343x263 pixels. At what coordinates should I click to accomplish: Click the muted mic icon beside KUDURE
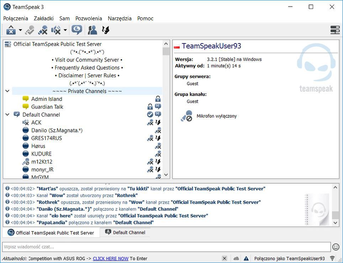pos(158,154)
